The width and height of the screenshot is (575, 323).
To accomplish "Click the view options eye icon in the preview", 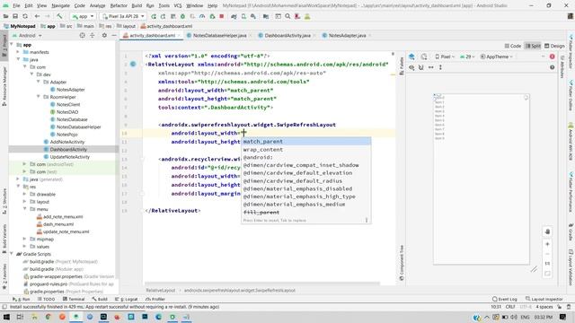I will 411,67.
